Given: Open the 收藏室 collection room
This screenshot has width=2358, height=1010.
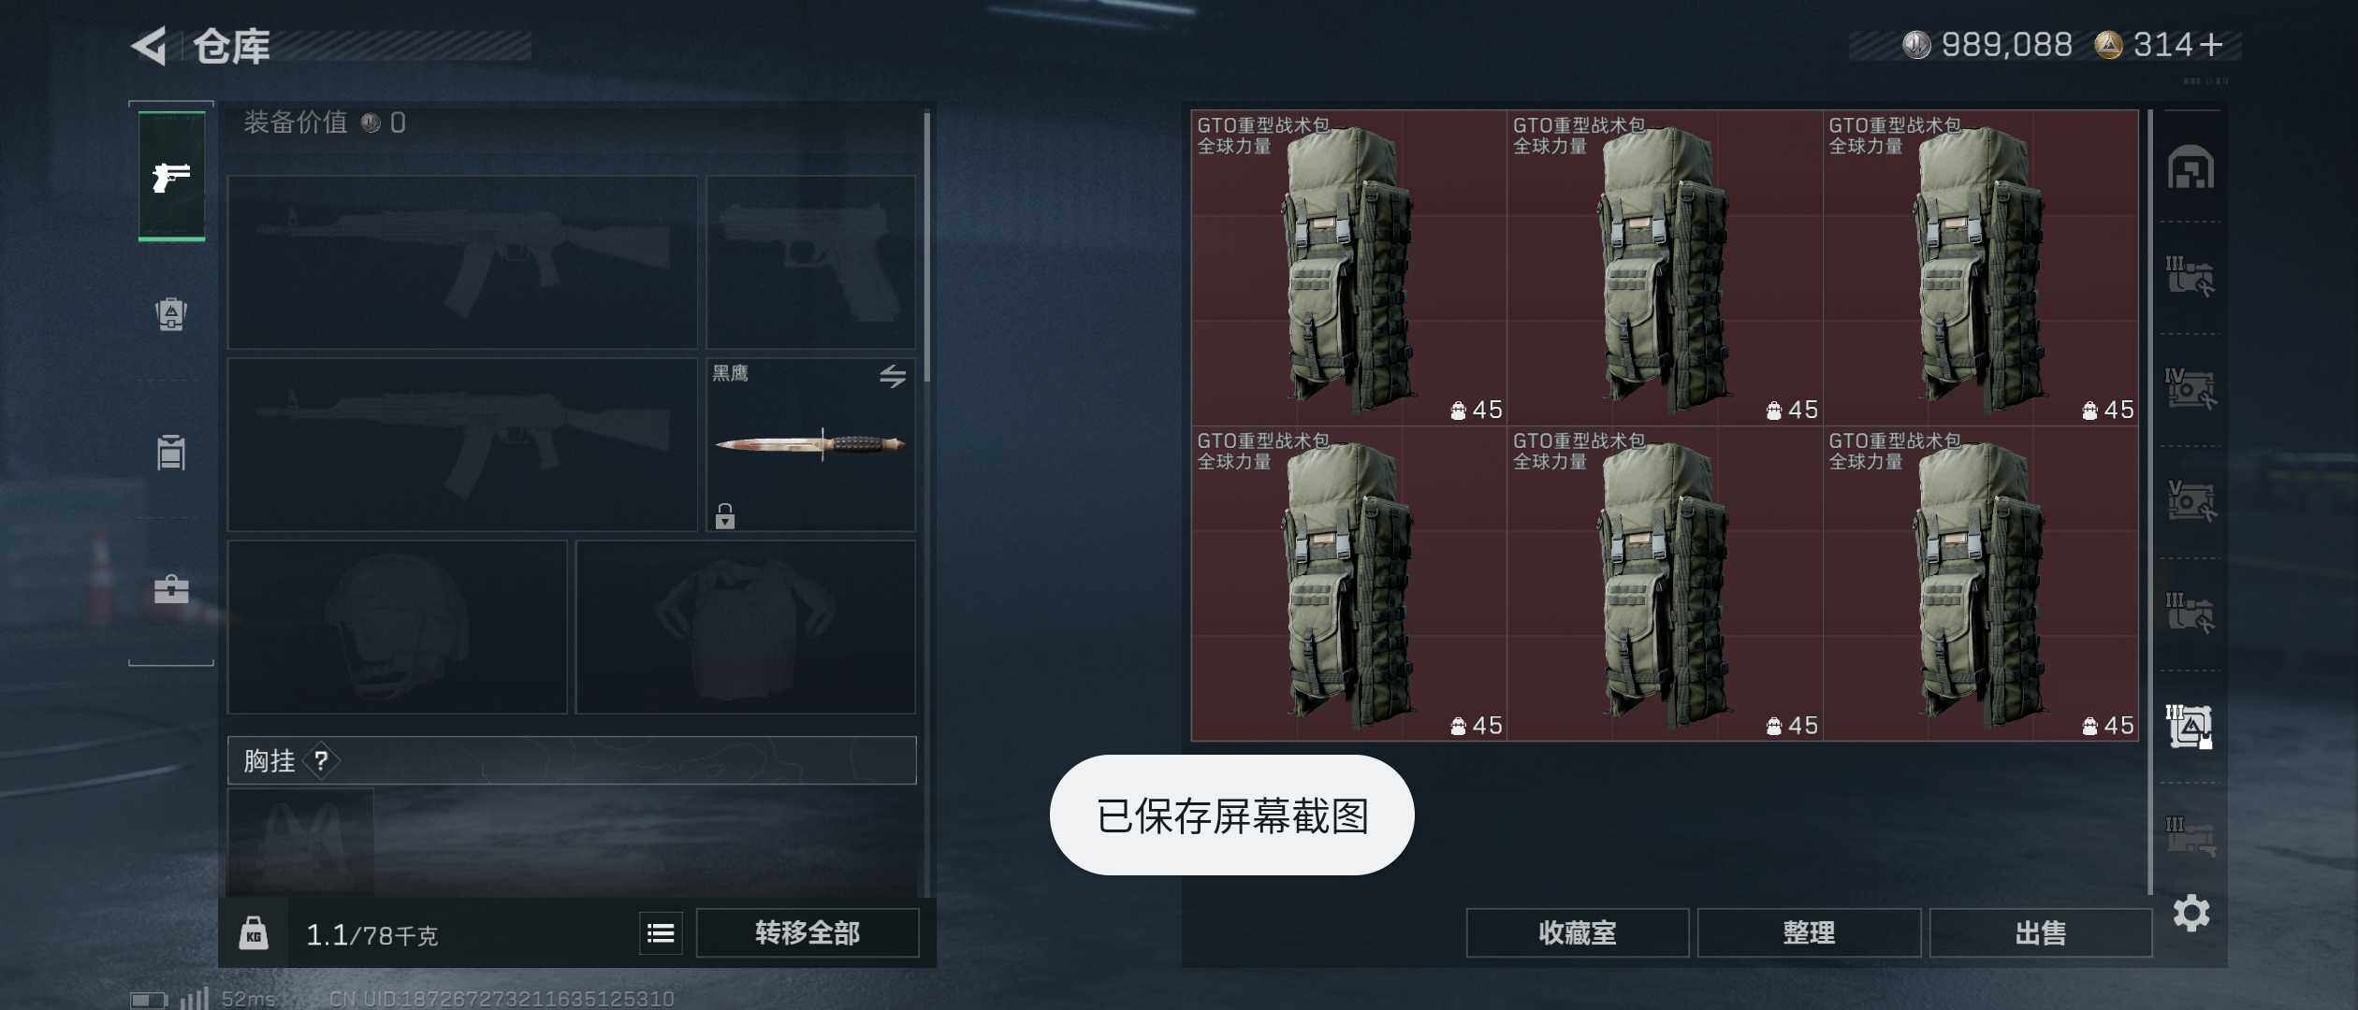Looking at the screenshot, I should pyautogui.click(x=1578, y=932).
